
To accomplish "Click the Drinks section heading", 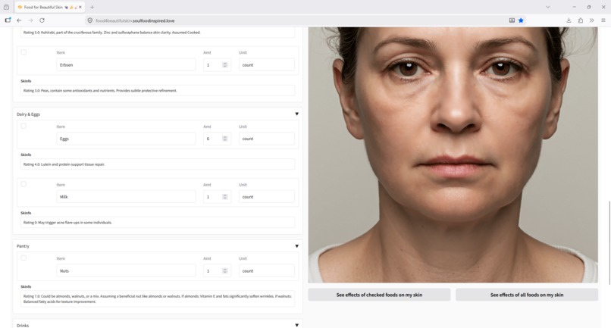I will [23, 325].
